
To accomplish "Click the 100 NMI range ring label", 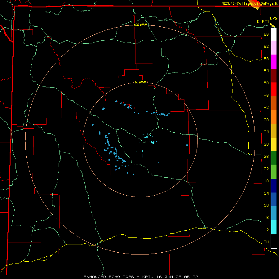I will (x=140, y=25).
